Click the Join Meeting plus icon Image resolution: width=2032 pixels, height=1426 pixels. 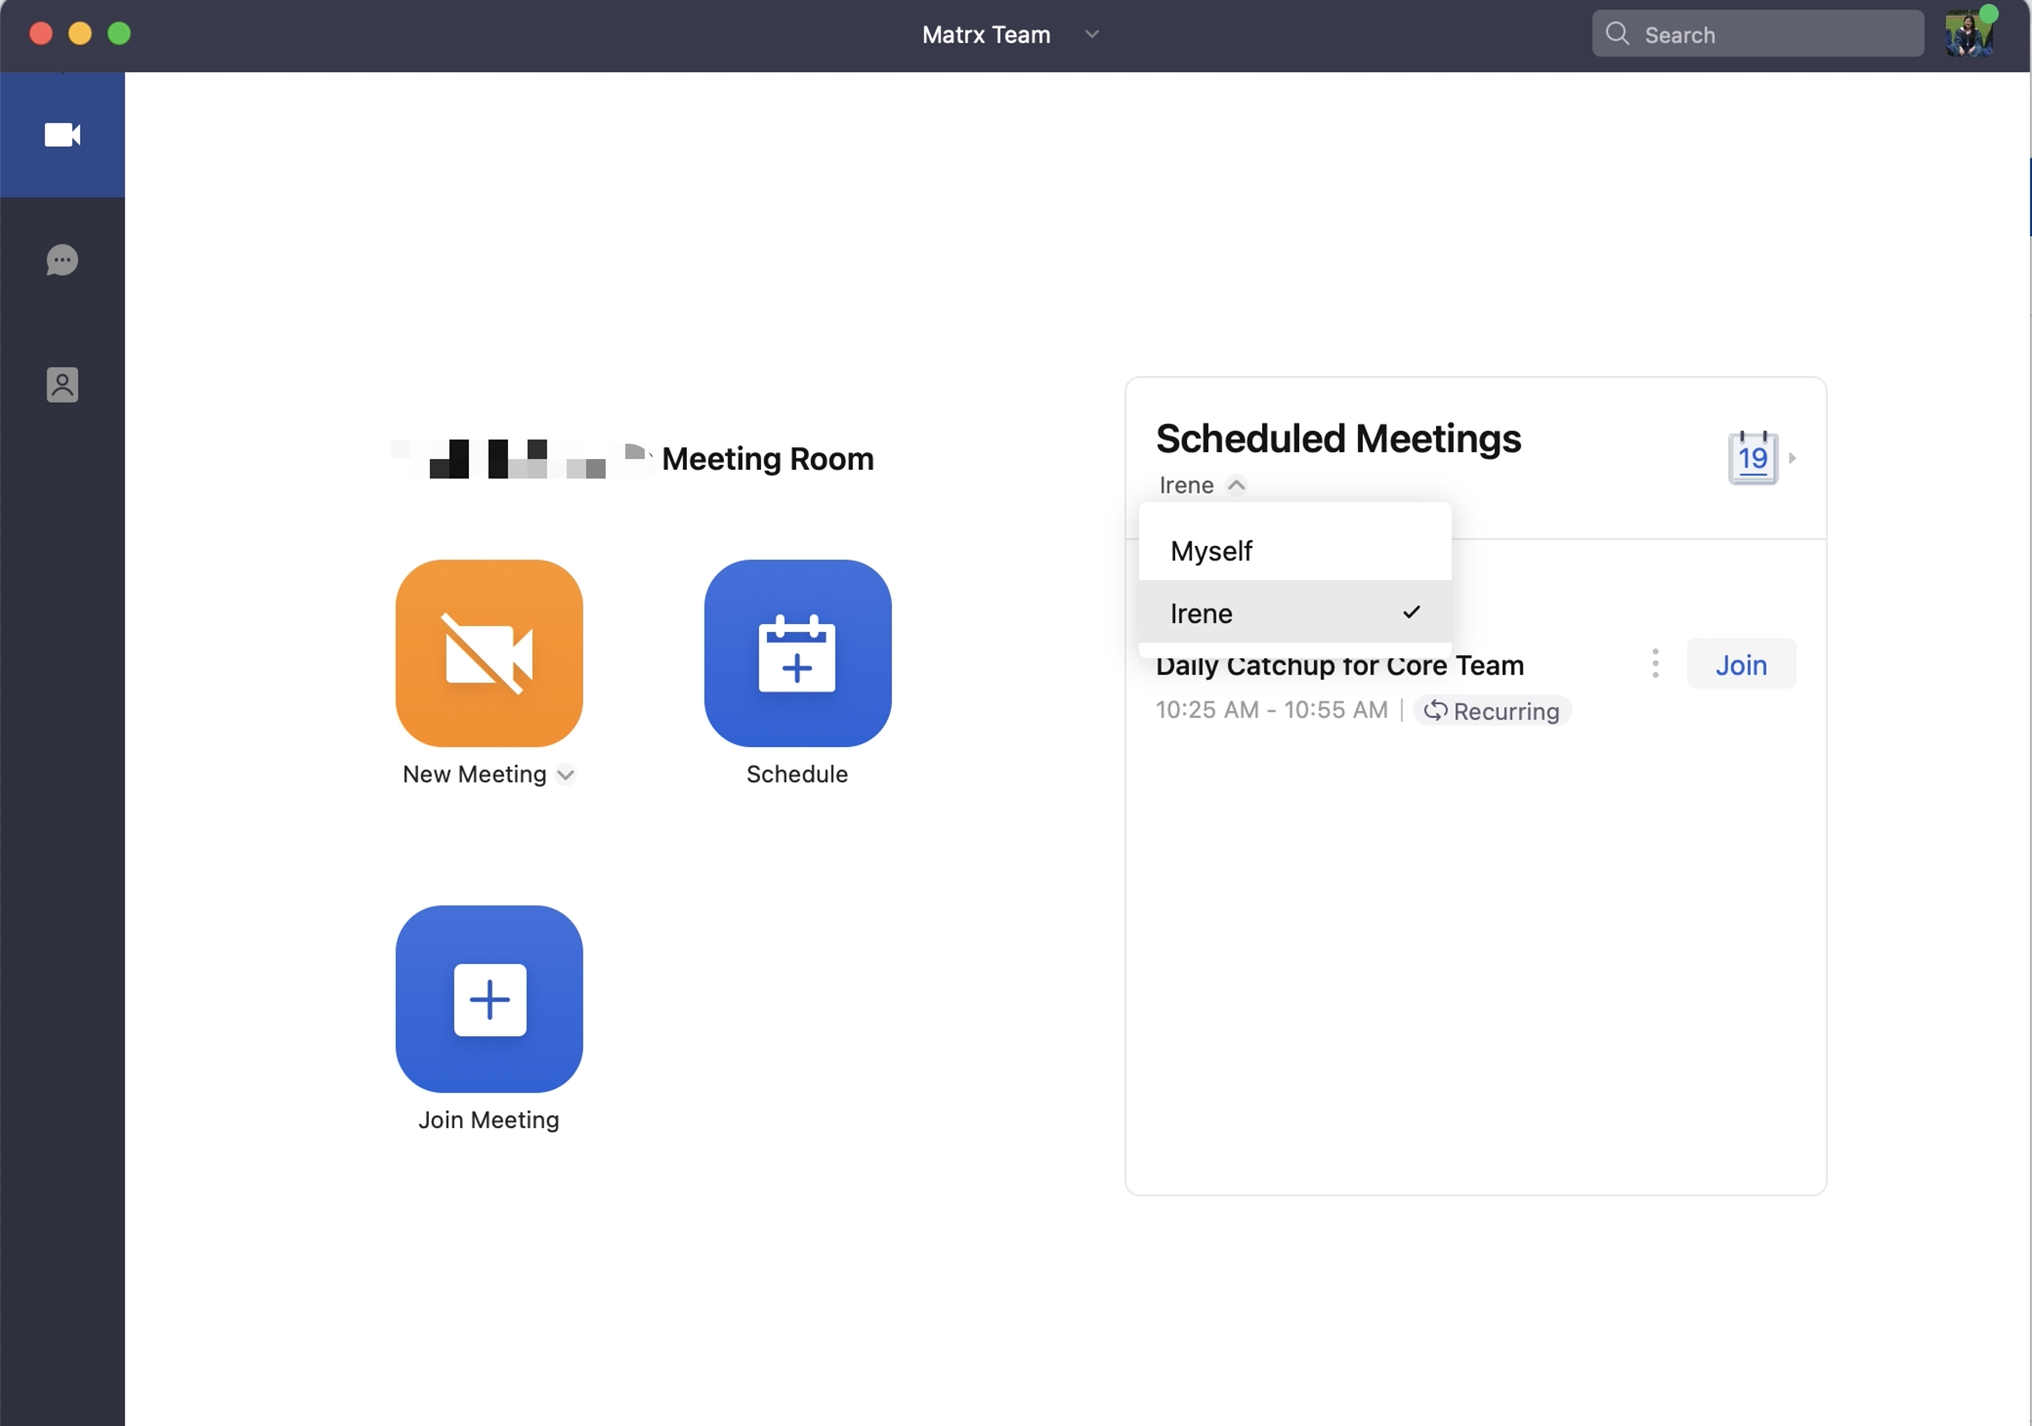click(488, 999)
